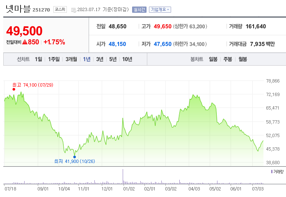Click the 07/18 date axis label
286x197 pixels.
(10, 189)
